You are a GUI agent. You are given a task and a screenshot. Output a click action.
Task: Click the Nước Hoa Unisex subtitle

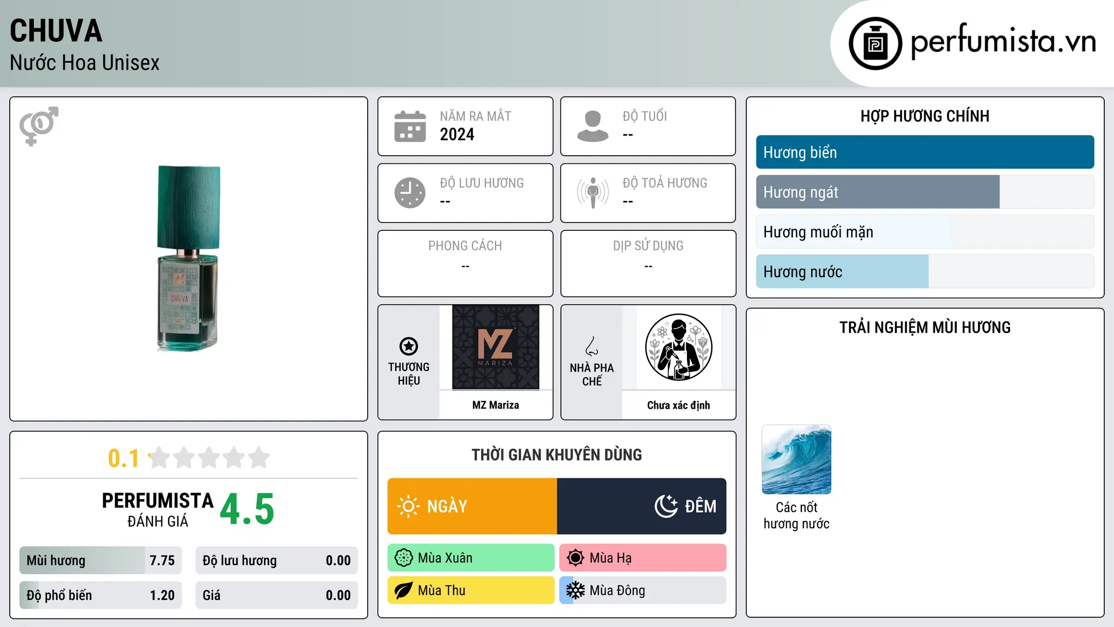click(x=85, y=63)
